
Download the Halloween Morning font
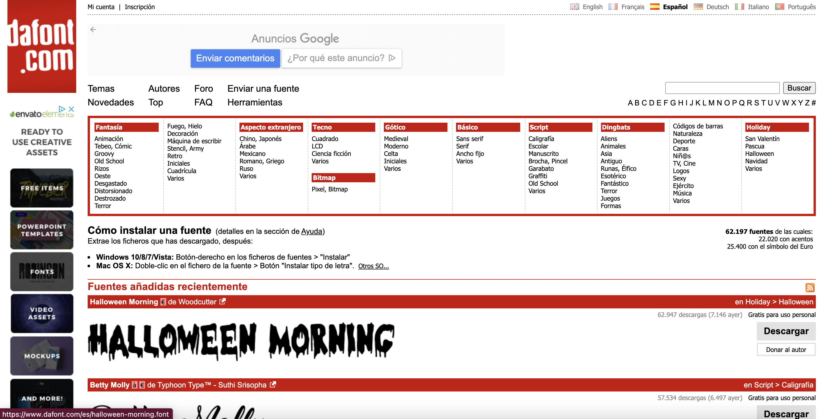pyautogui.click(x=786, y=331)
